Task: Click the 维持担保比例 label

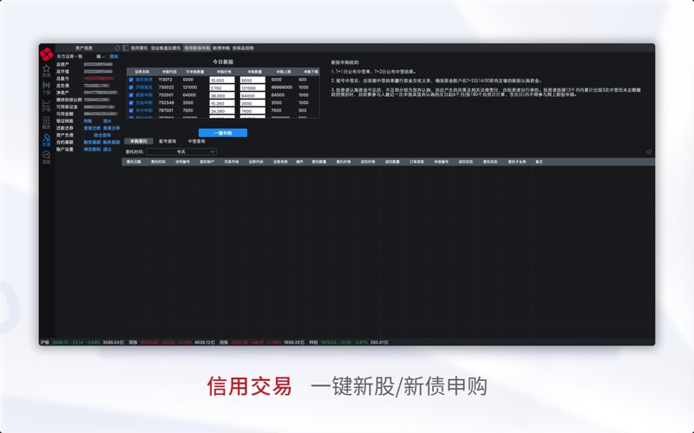Action: pos(69,100)
